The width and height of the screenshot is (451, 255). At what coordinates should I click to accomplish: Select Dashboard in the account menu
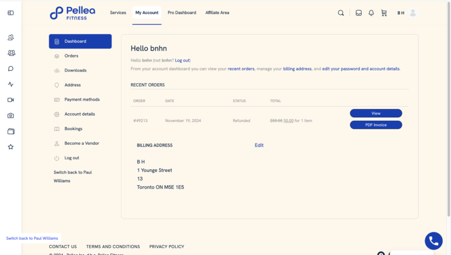click(x=80, y=42)
